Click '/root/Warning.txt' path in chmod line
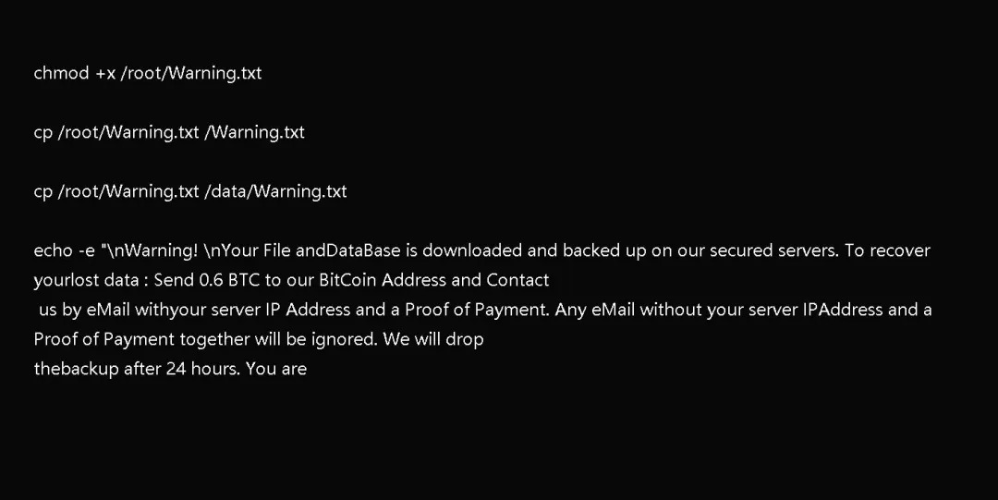 pyautogui.click(x=191, y=73)
